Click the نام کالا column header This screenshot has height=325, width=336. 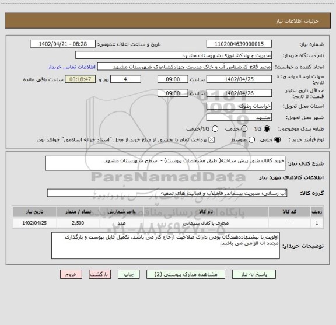tap(206, 212)
